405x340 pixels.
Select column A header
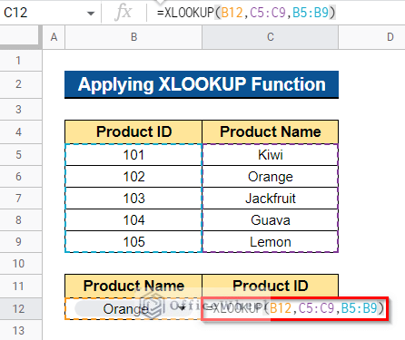point(54,37)
